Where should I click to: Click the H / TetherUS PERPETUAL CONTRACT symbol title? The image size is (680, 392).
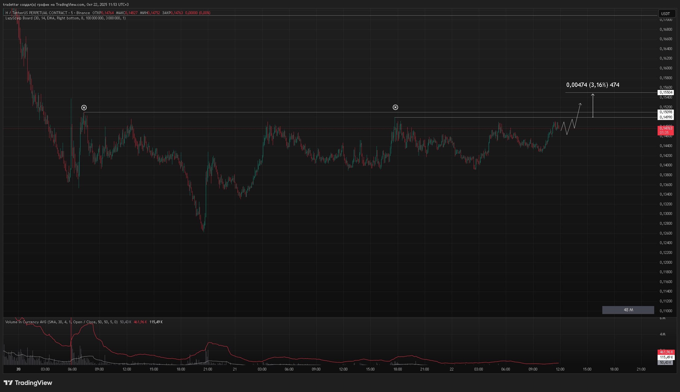click(36, 13)
